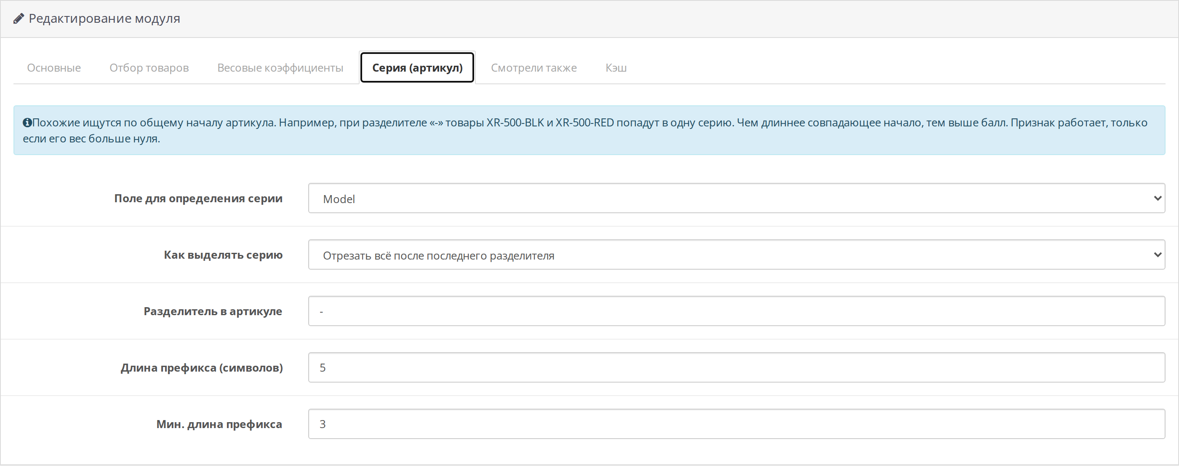
Task: Click the label Разделитель в артикуле
Action: 213,311
